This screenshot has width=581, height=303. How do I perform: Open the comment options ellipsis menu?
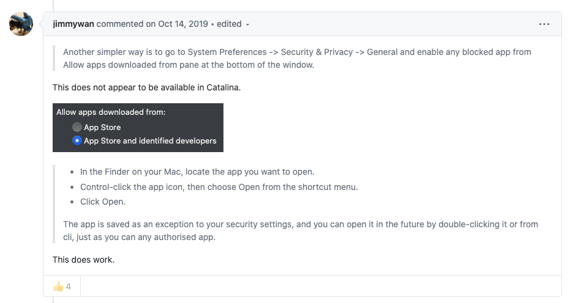point(544,24)
